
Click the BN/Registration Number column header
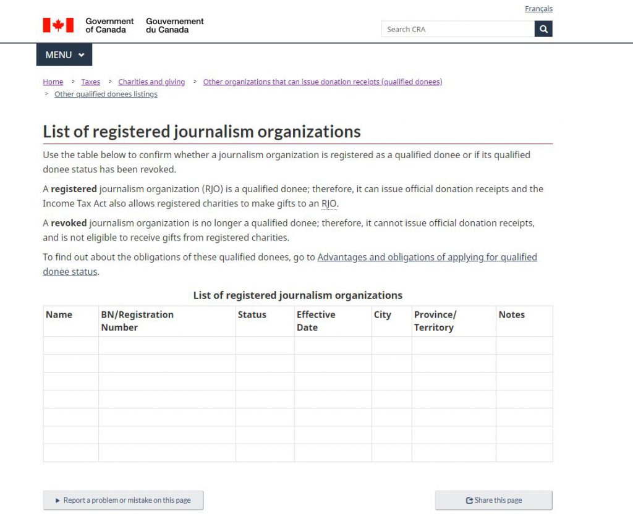coord(137,321)
